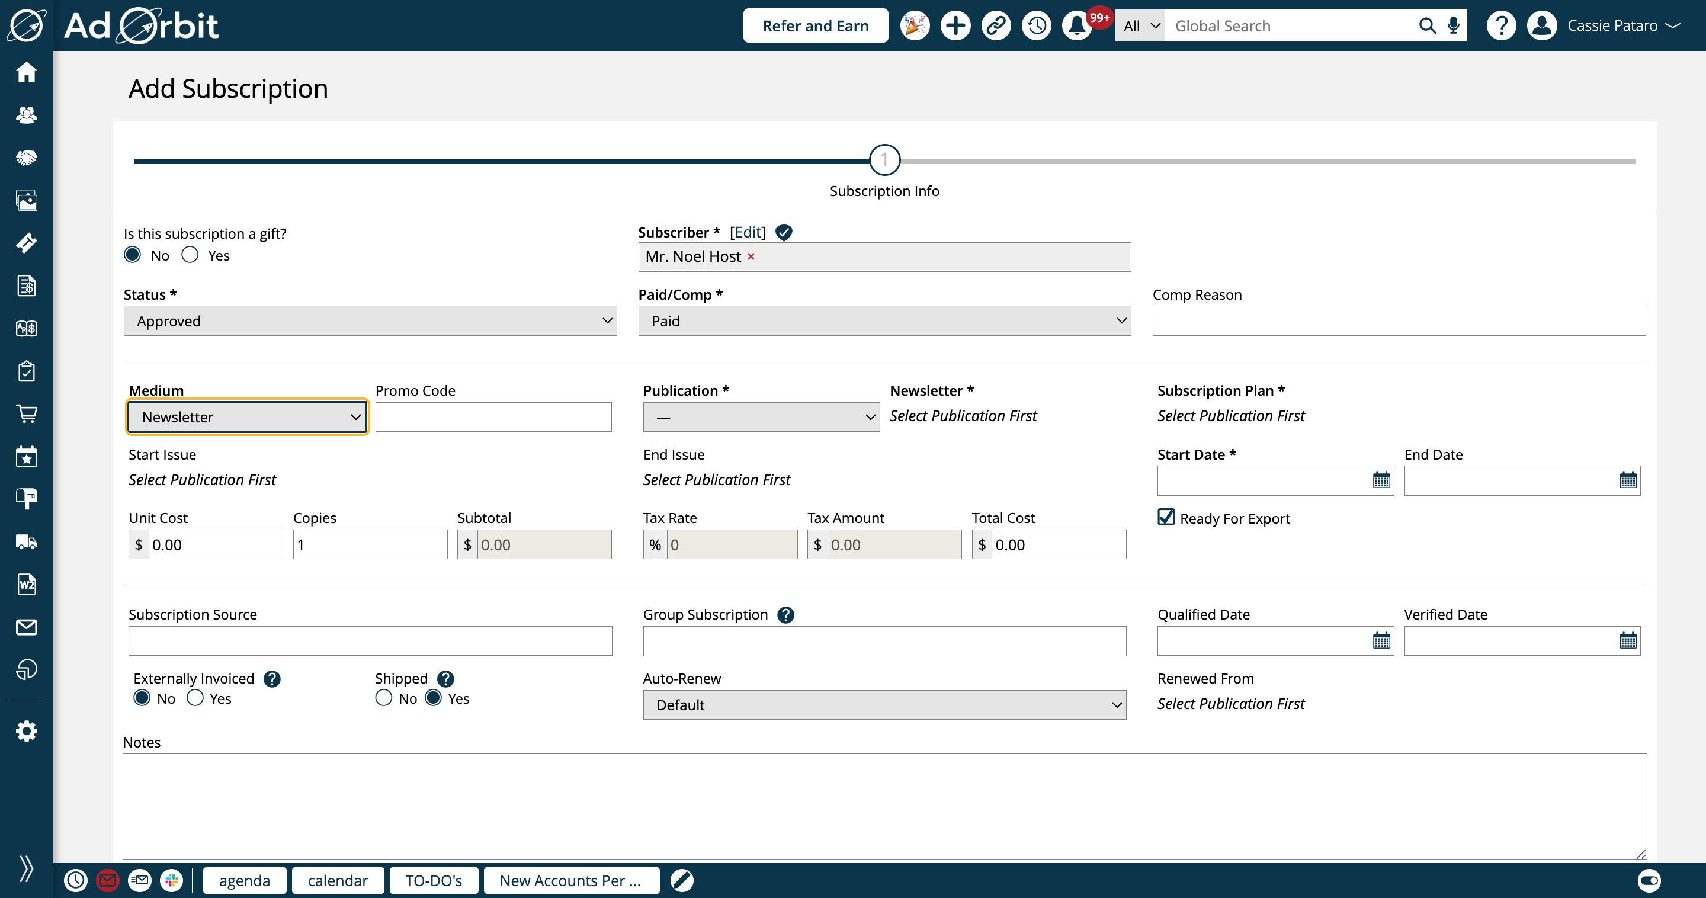Screen dimensions: 1706x898
Task: Open the Home icon in sidebar
Action: (27, 72)
